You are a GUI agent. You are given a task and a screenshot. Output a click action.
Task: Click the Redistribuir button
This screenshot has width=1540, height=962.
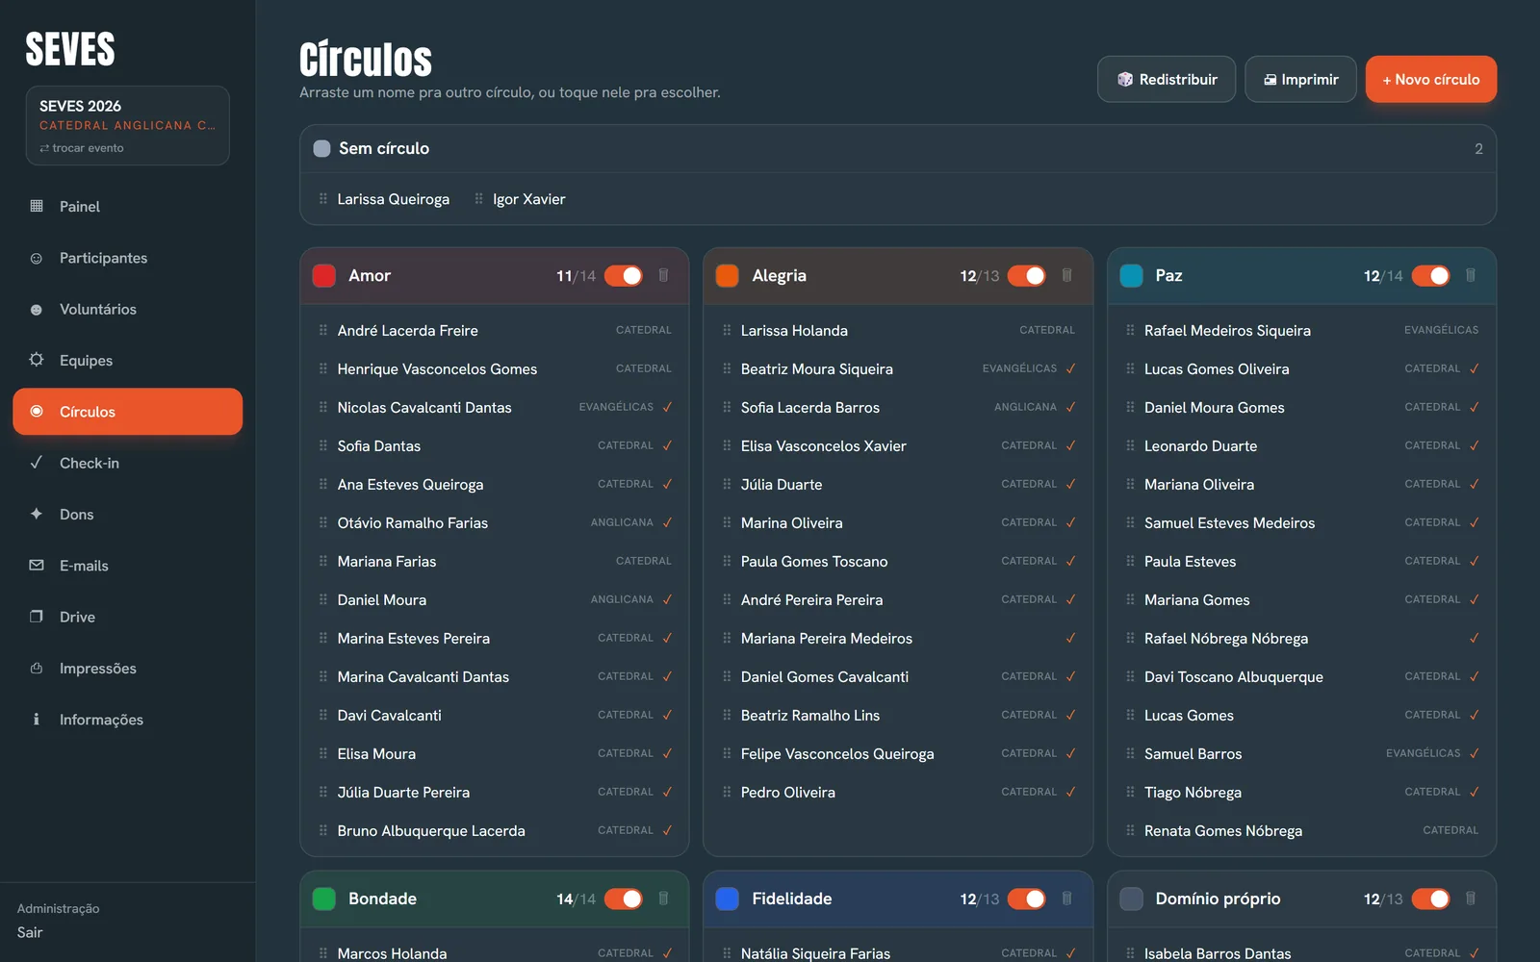(x=1167, y=79)
